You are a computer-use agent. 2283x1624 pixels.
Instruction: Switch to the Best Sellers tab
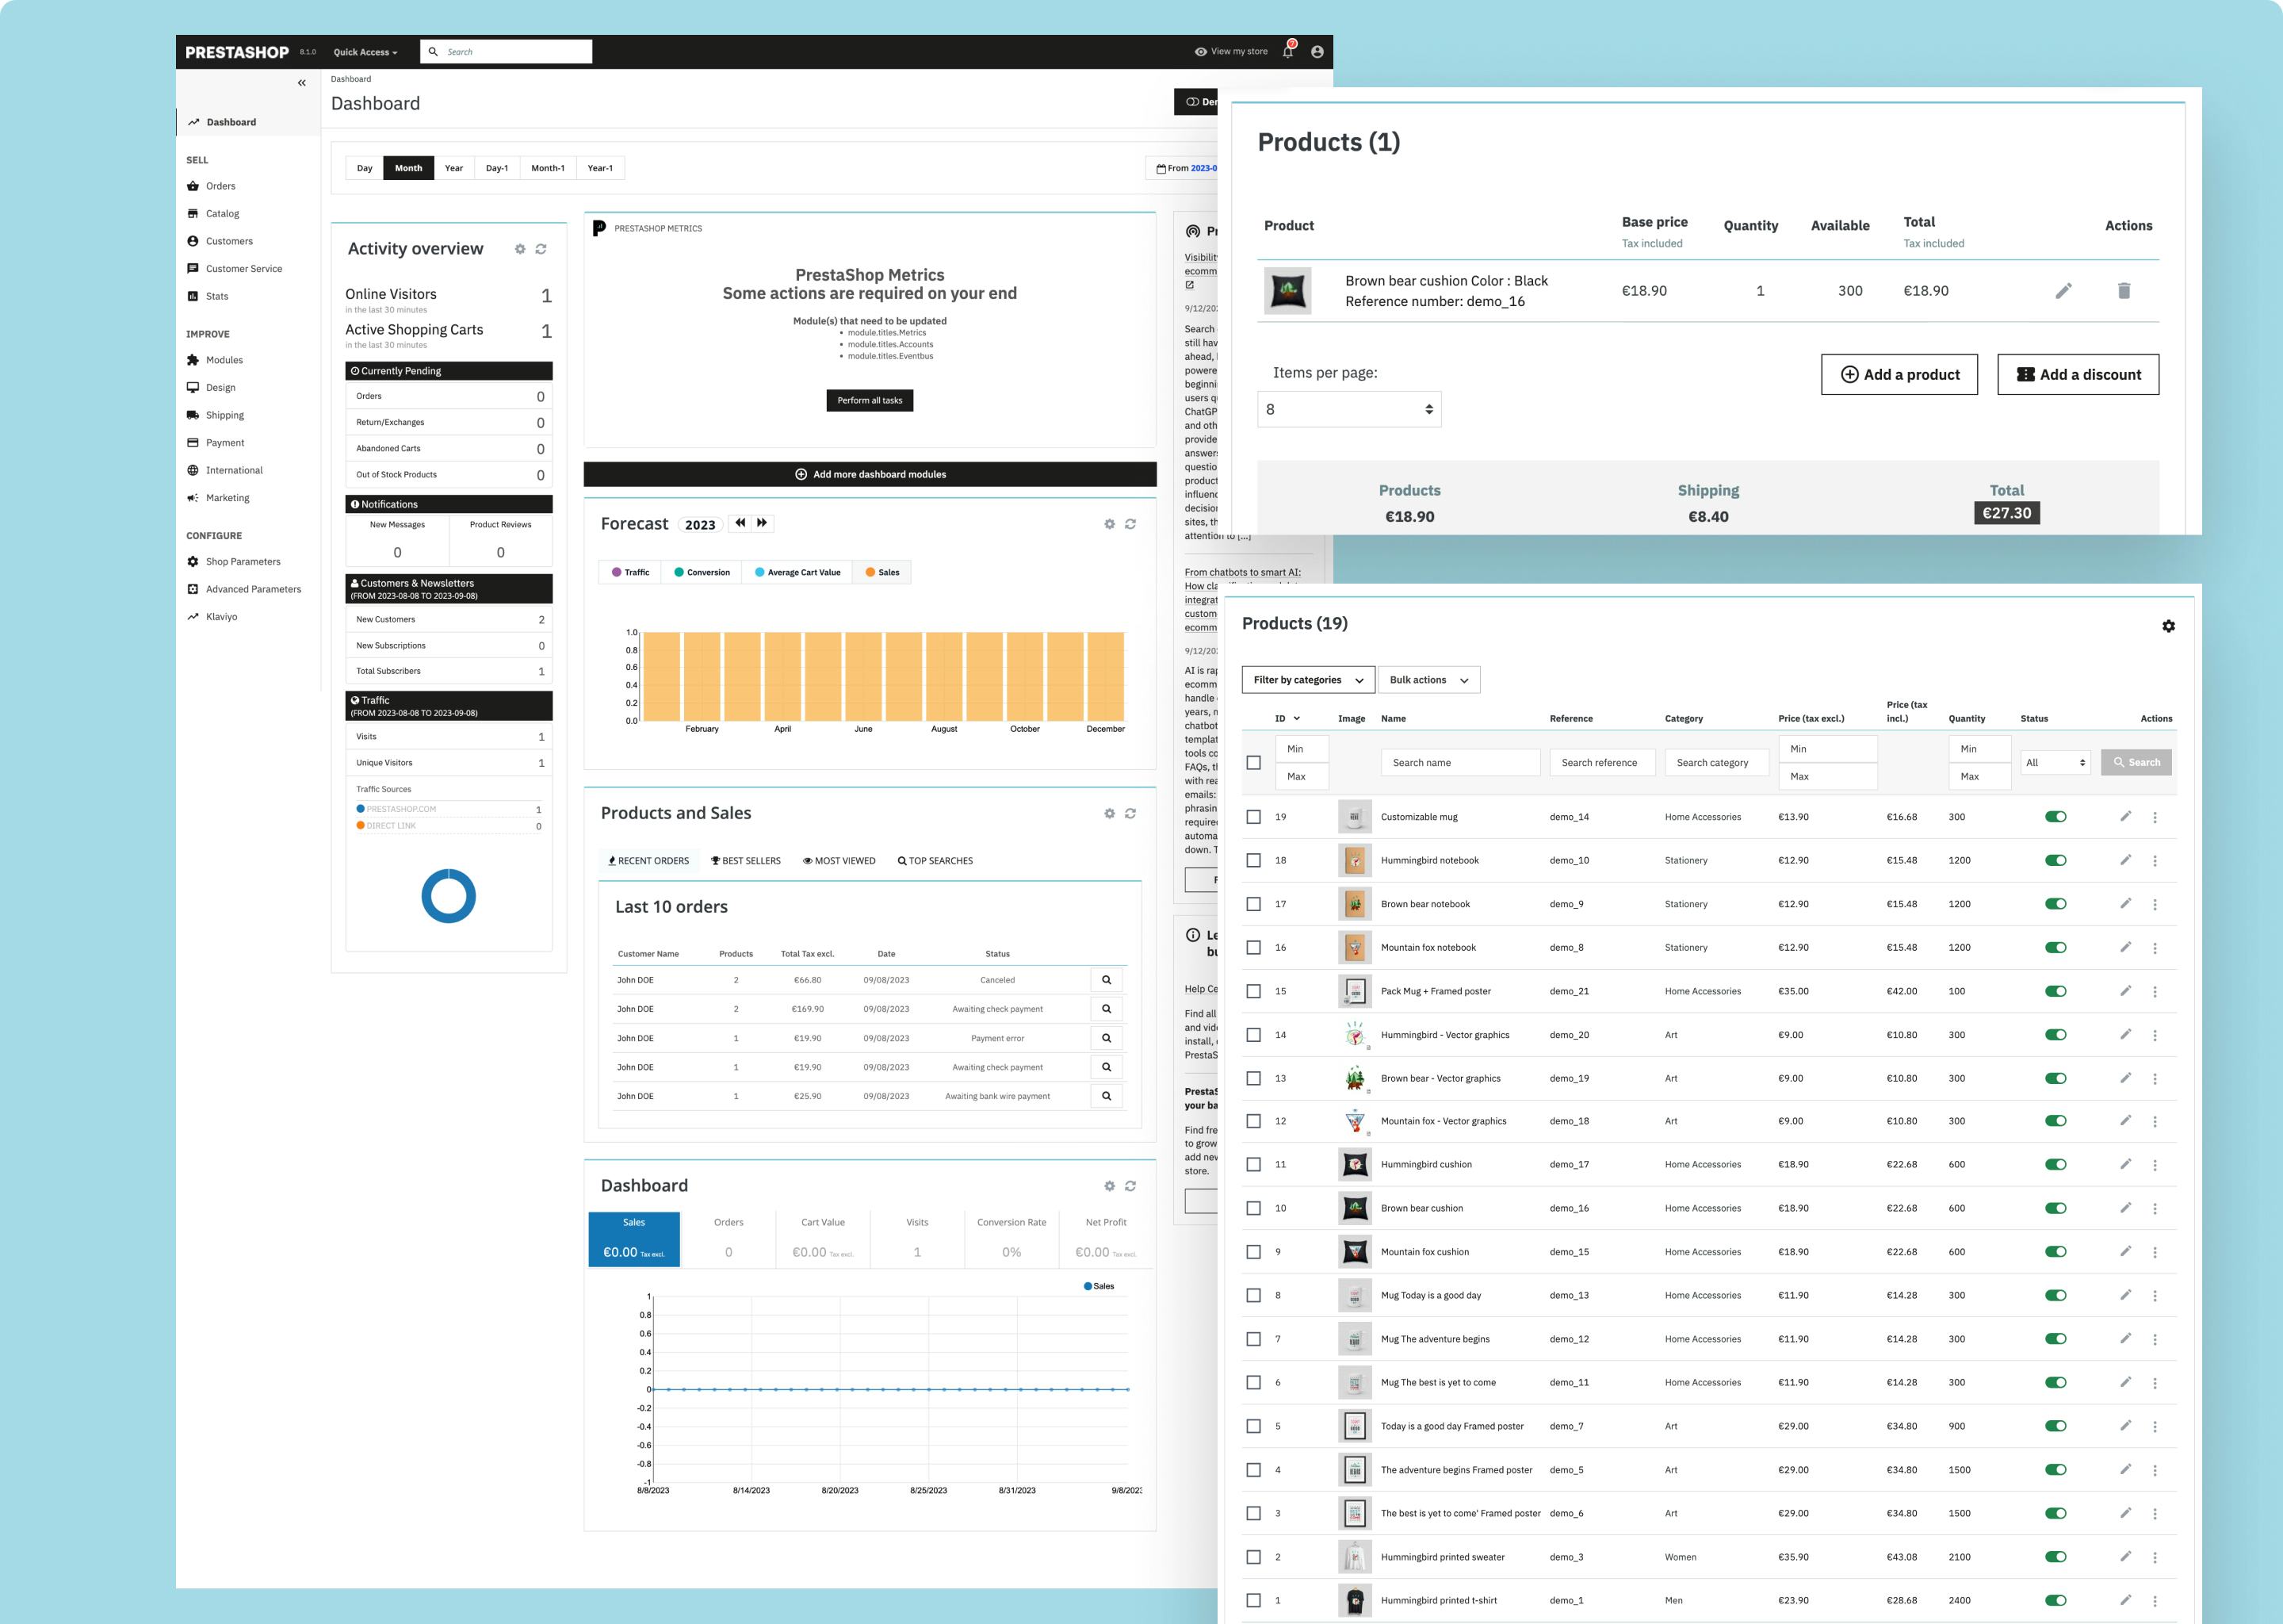(746, 860)
